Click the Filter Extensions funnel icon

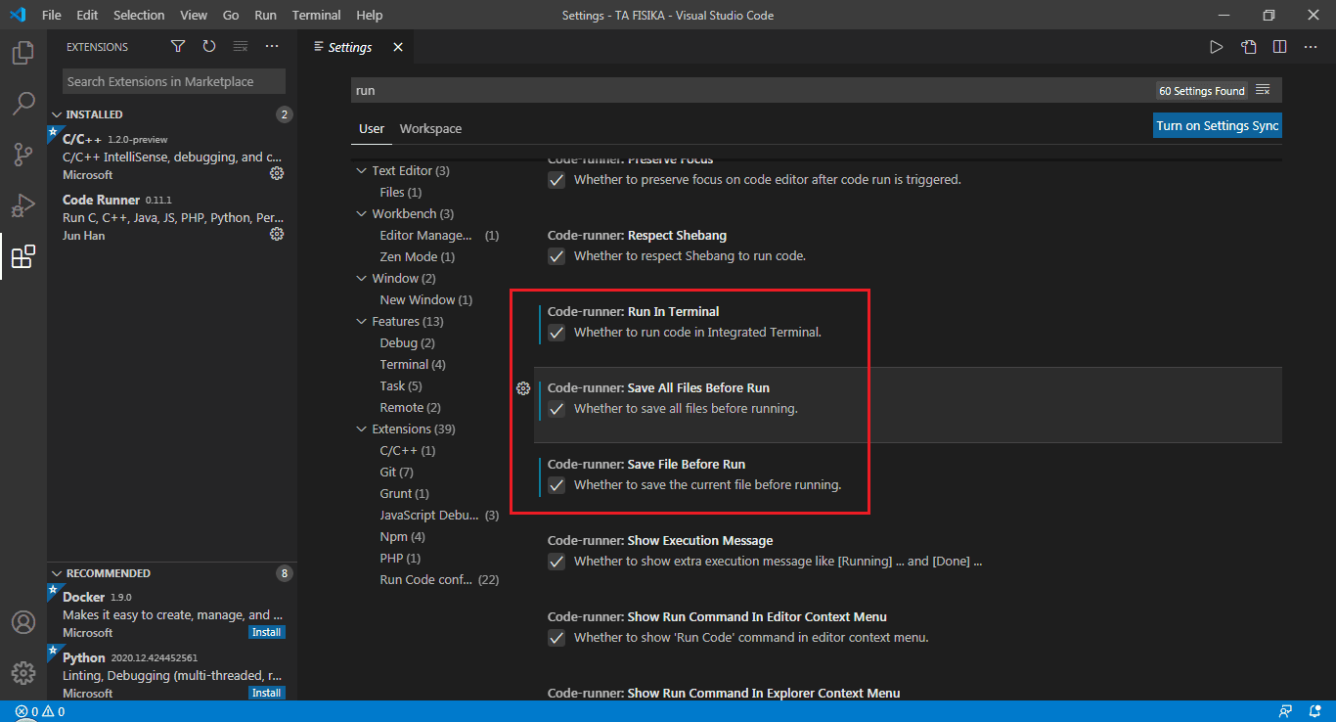tap(177, 46)
